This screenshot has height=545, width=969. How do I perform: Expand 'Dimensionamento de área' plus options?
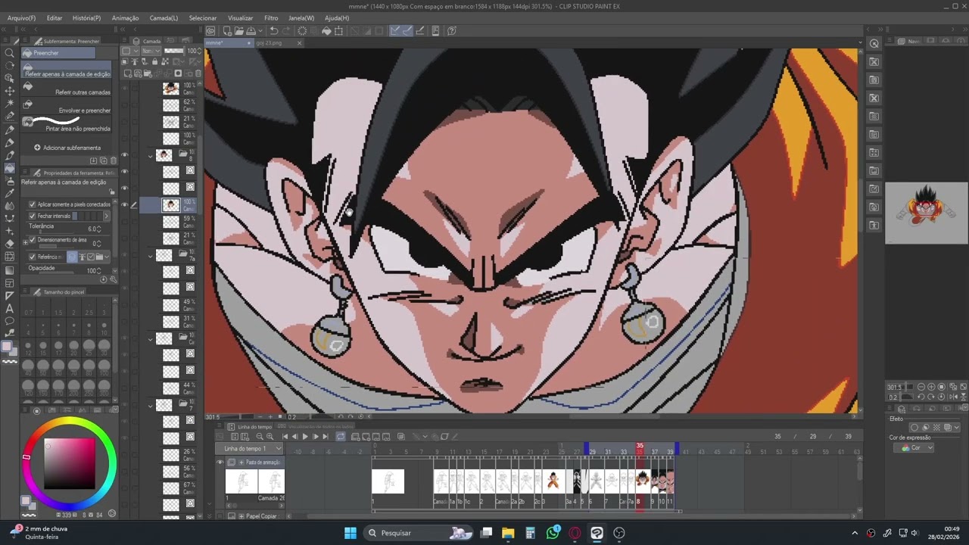point(25,242)
